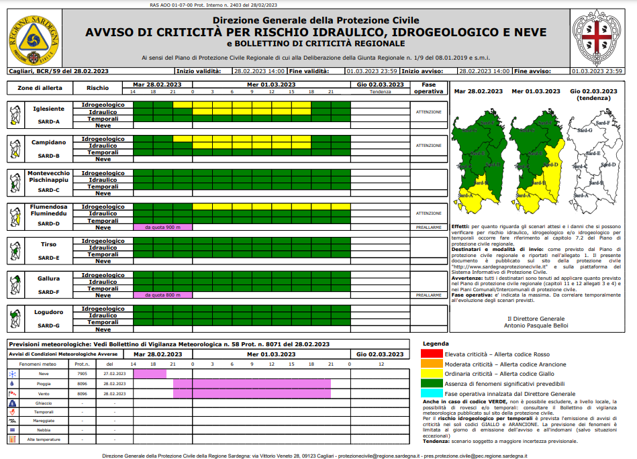
Task: Click the Alte temperature thermometer icon
Action: click(13, 439)
